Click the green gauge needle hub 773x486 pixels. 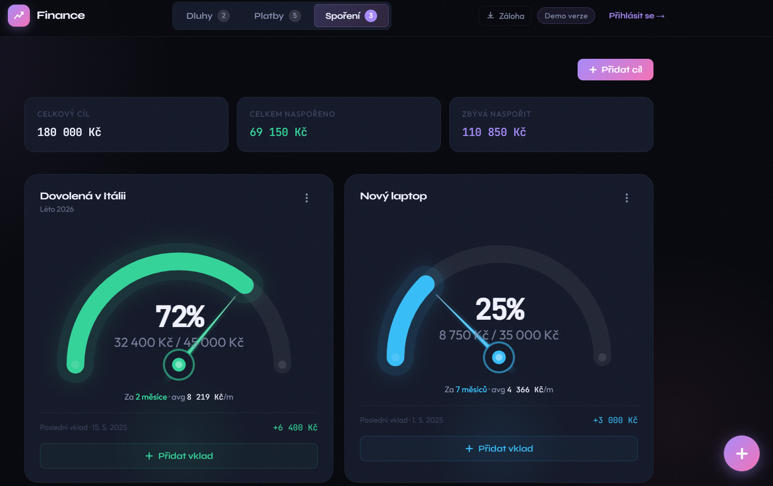[179, 365]
